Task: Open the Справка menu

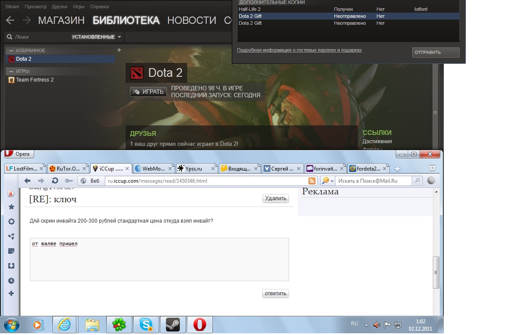Action: click(x=100, y=7)
